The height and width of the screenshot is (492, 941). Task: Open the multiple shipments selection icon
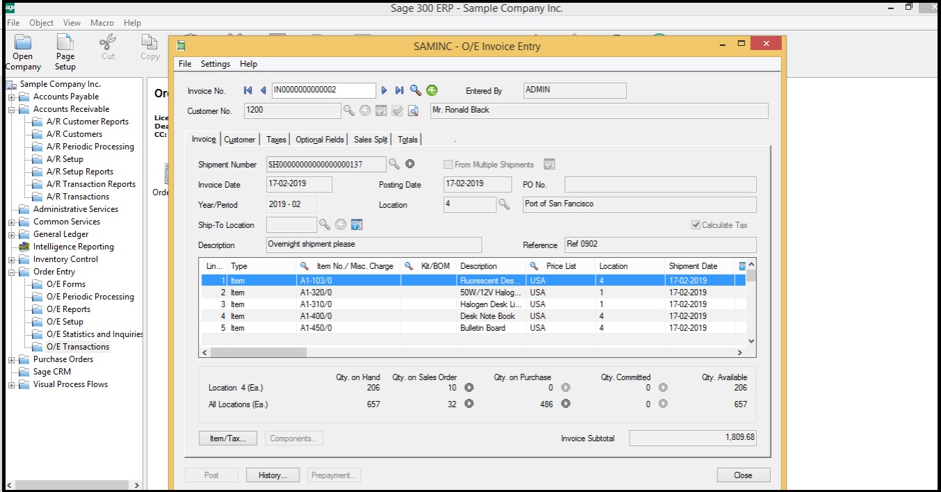click(x=549, y=165)
